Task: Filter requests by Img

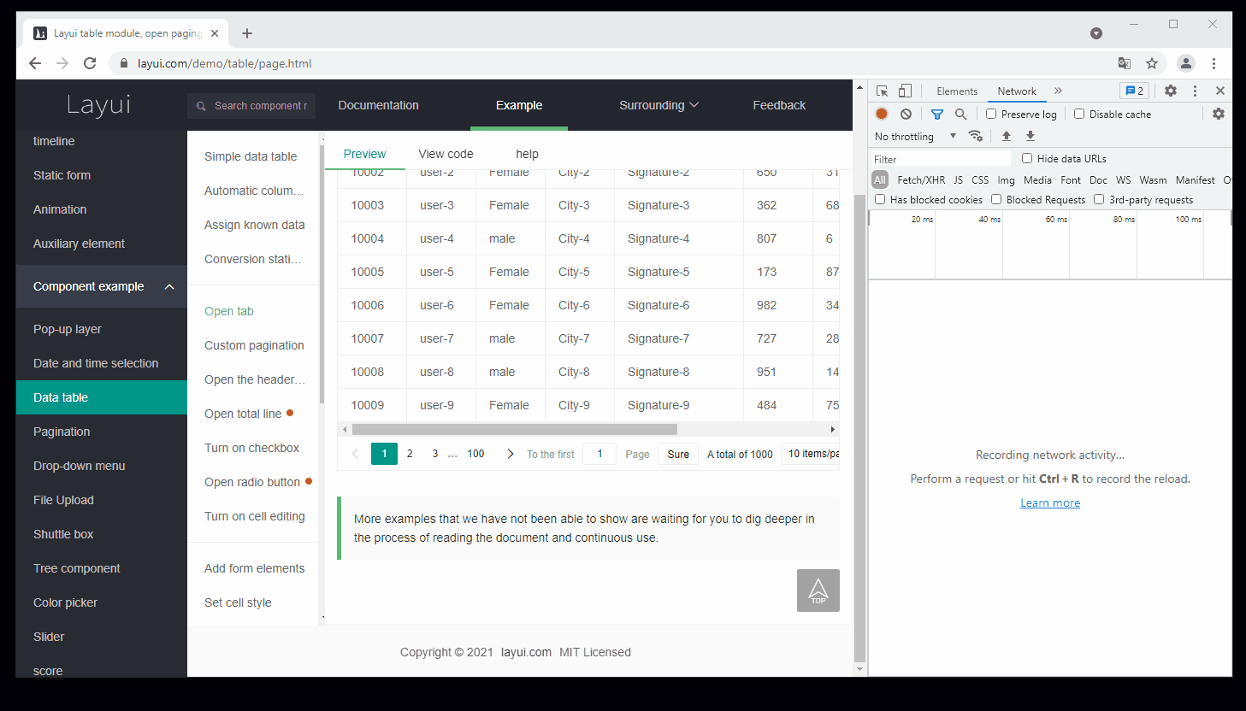Action: 1006,179
